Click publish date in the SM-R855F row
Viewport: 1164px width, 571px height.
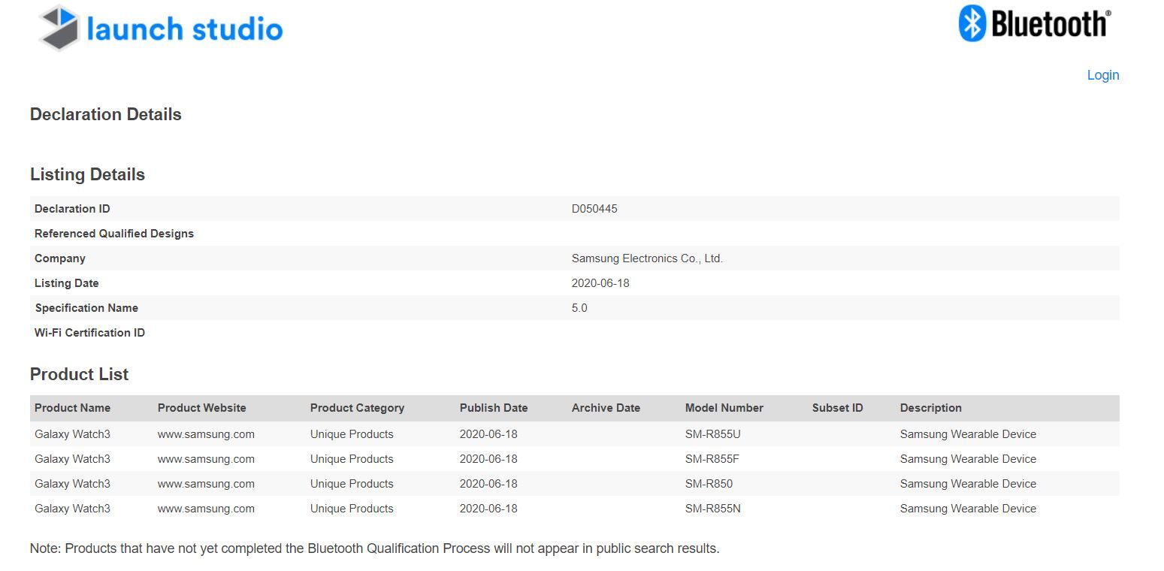coord(488,459)
